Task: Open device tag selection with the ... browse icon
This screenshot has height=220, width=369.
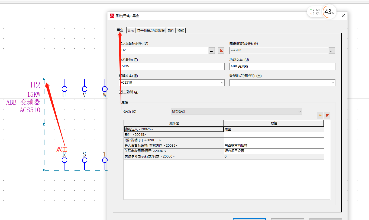Action: pos(211,51)
